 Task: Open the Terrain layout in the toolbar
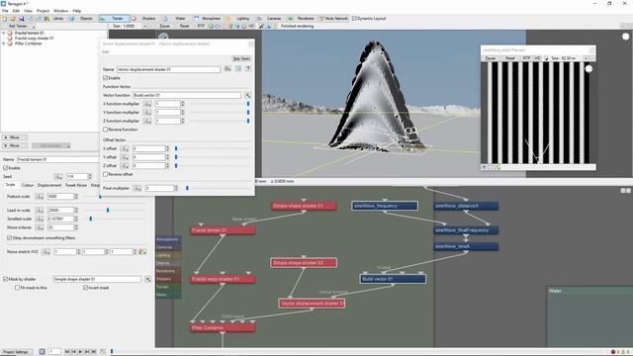tap(115, 19)
